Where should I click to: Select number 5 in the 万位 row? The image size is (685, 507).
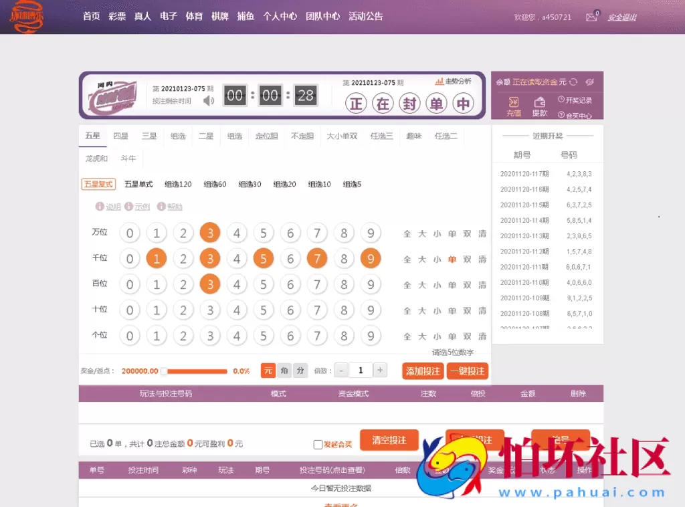pyautogui.click(x=264, y=232)
